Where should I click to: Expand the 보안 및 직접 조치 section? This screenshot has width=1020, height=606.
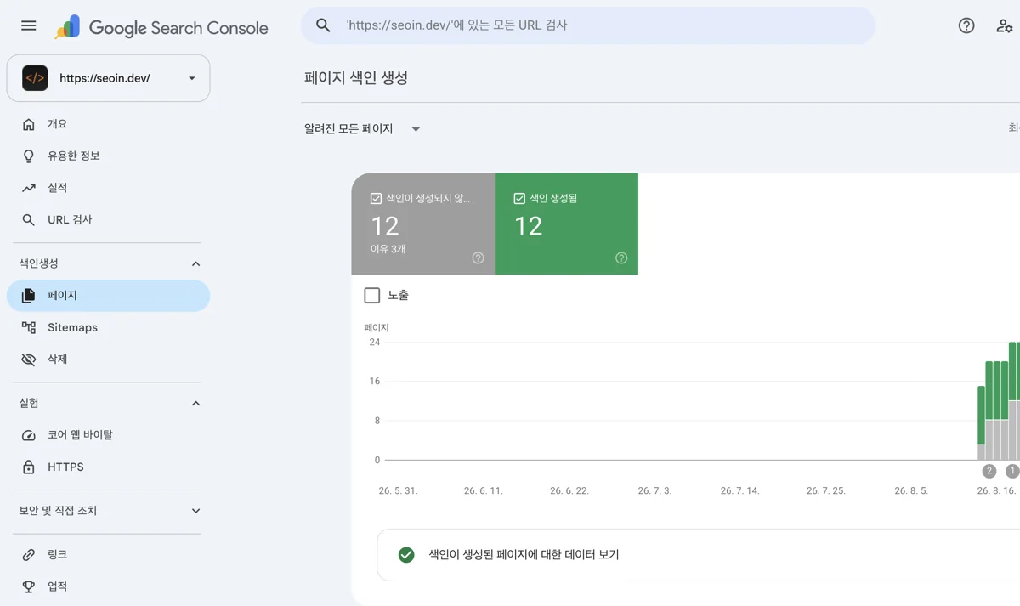tap(195, 511)
